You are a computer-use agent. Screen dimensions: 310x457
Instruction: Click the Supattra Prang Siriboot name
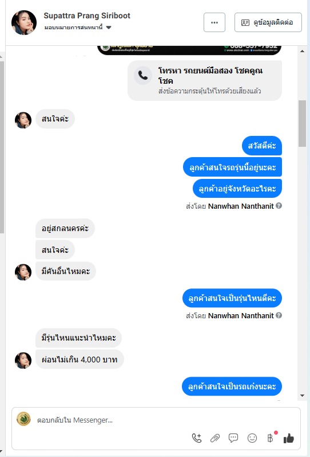coord(87,15)
